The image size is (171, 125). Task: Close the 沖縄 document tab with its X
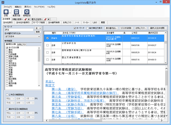29,19
